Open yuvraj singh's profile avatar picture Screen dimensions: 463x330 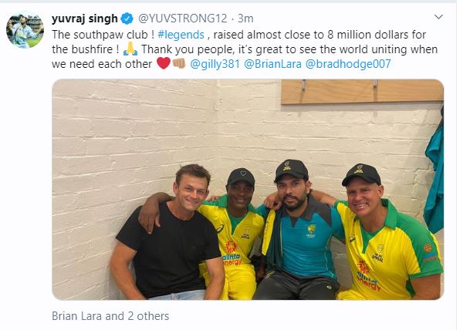(x=25, y=29)
